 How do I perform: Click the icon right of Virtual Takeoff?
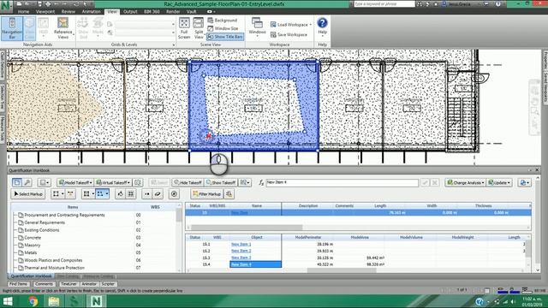pos(138,182)
